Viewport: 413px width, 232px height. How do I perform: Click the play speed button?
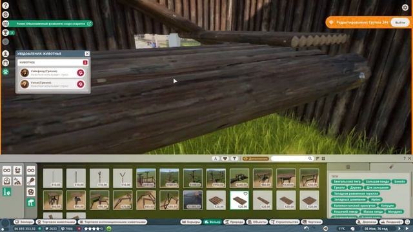coord(399,229)
